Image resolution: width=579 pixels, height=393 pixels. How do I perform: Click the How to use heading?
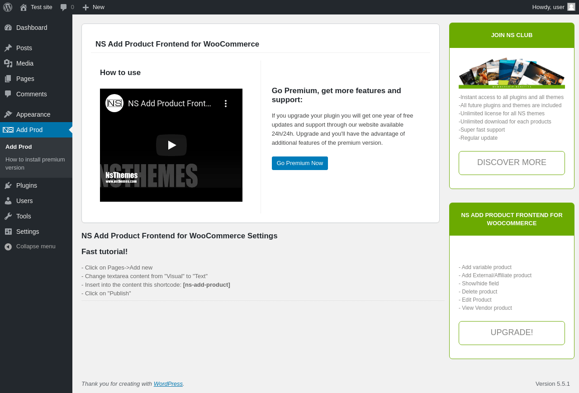pyautogui.click(x=120, y=73)
